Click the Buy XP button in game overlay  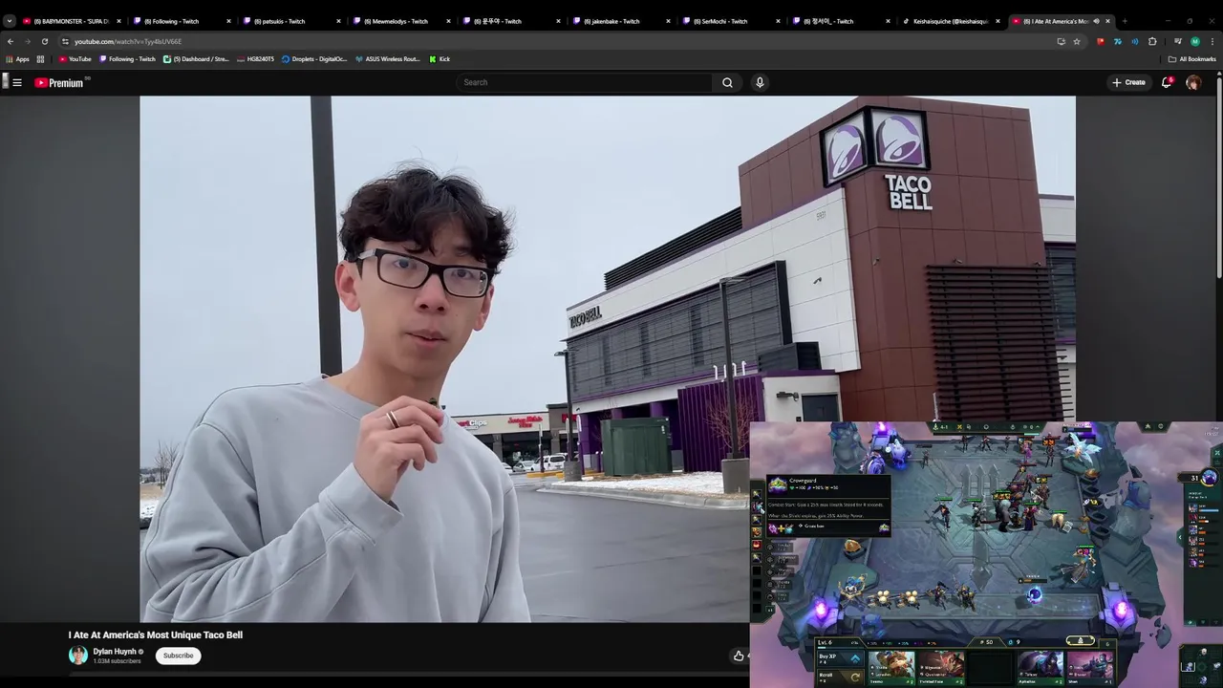(840, 656)
